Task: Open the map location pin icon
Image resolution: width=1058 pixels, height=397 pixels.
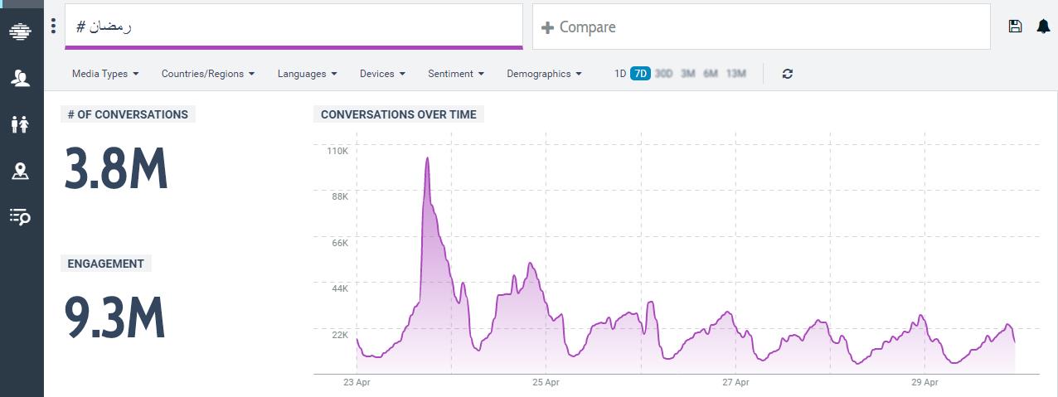Action: coord(20,172)
